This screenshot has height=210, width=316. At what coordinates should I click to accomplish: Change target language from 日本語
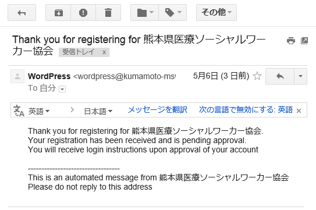click(98, 111)
